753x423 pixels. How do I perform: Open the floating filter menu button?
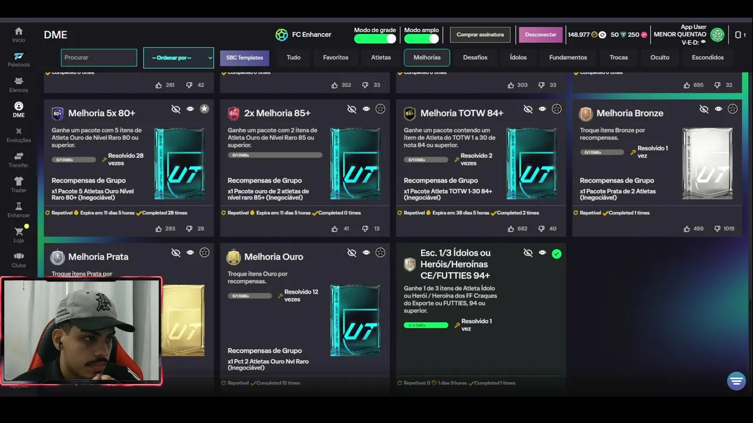[x=736, y=381]
